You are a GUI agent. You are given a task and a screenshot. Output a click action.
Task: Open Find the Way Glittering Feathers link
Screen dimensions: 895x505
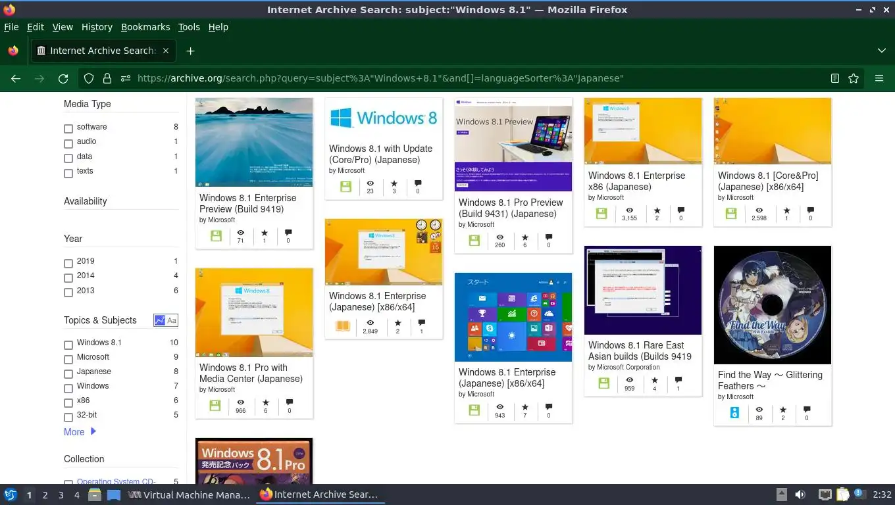pyautogui.click(x=770, y=380)
